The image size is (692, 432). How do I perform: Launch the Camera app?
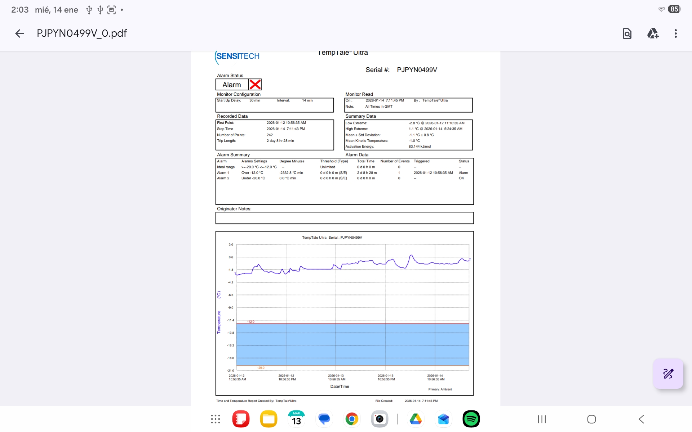pos(380,419)
